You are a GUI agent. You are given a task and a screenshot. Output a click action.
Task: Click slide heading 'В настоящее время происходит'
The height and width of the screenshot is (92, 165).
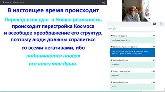pos(53,10)
